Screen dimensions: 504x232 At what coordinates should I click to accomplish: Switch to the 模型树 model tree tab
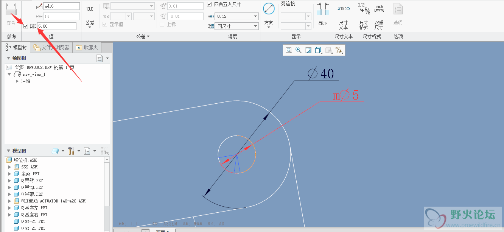[x=17, y=47]
